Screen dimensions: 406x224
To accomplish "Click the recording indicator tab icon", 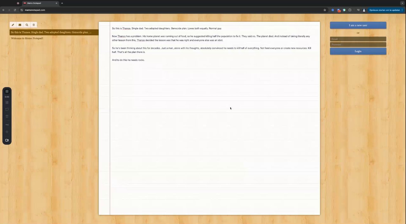I will tap(18, 3).
